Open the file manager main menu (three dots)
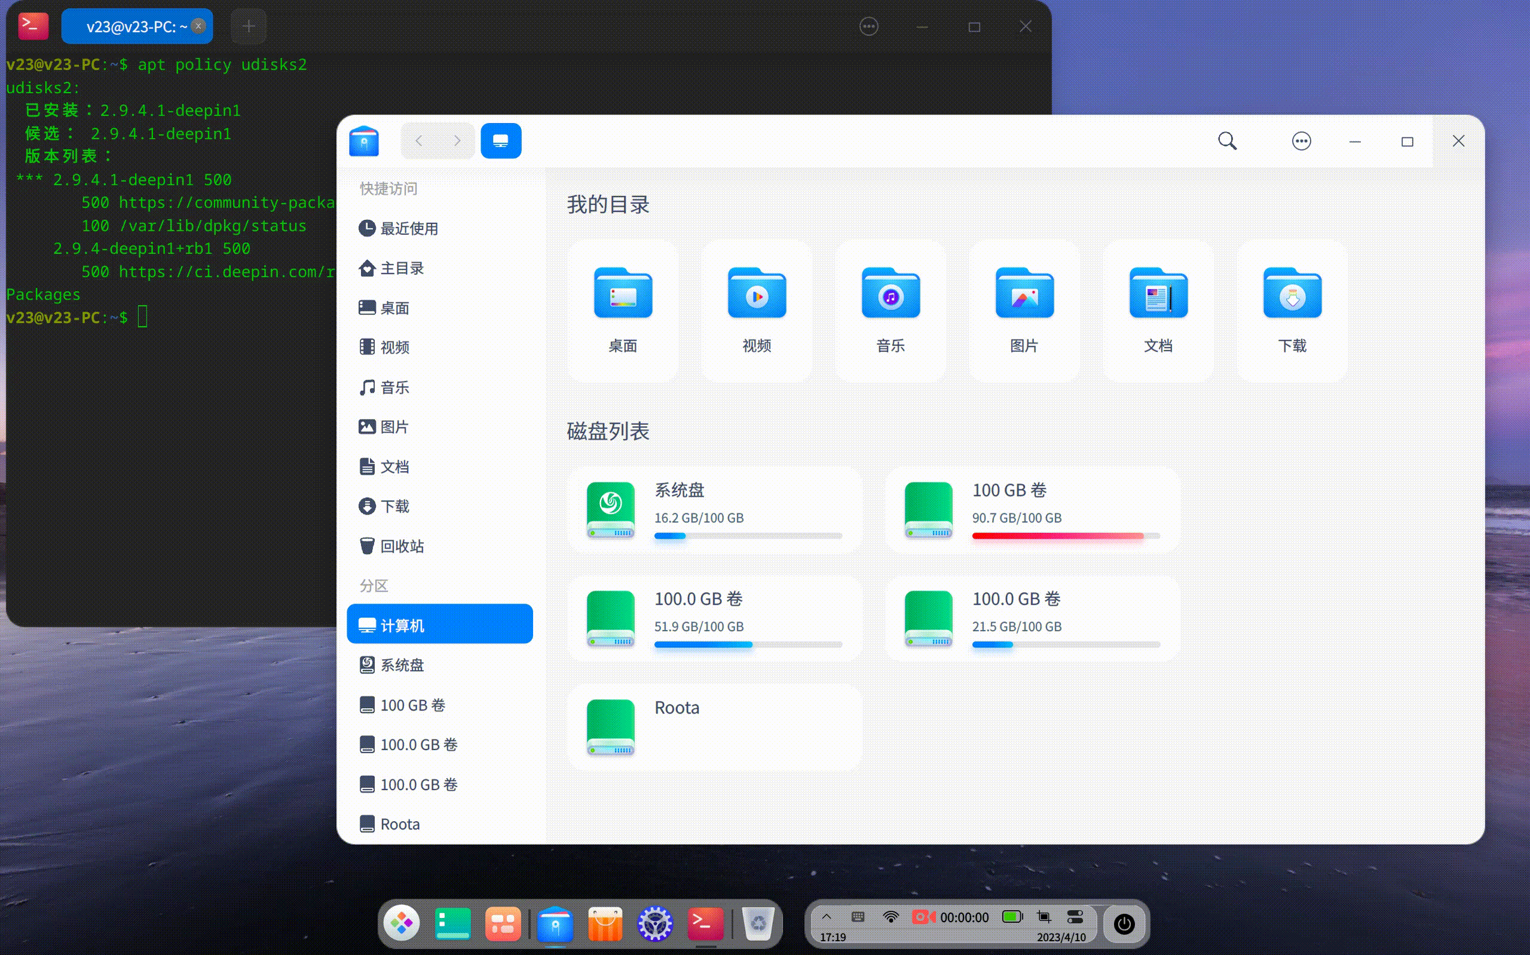 (1300, 141)
